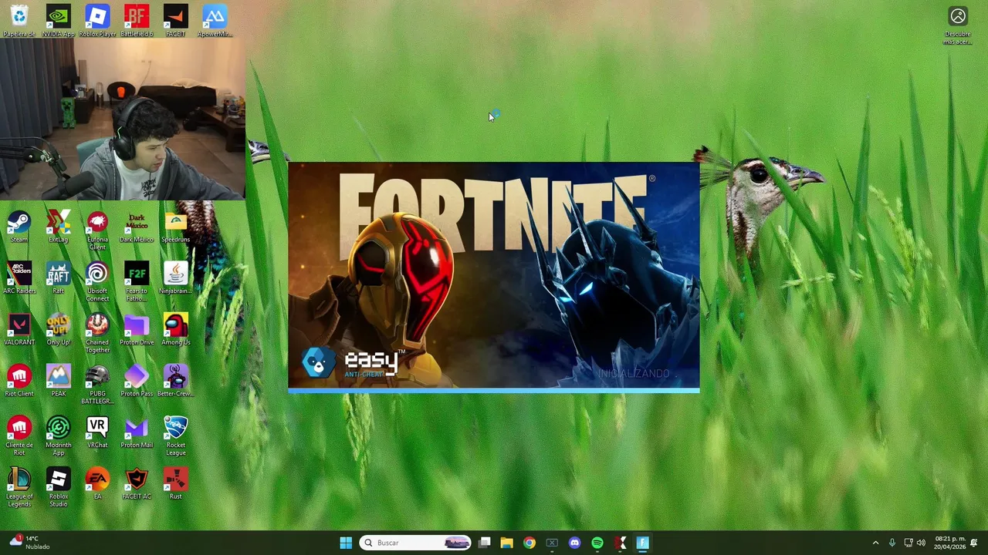Click the microphone tray icon

pos(892,543)
